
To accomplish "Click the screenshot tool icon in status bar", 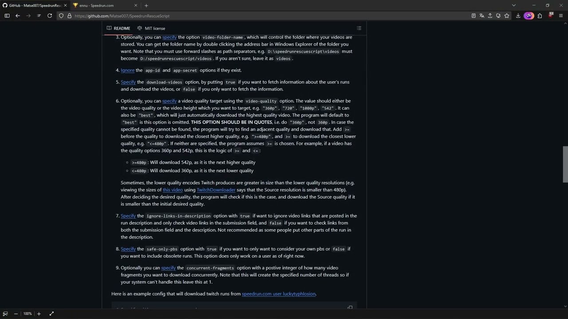I will pos(5,313).
